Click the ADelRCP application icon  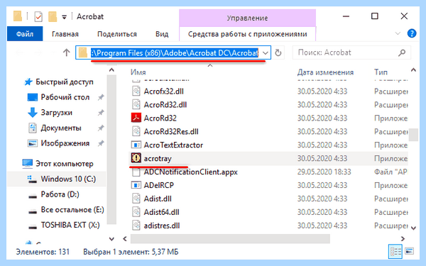click(136, 185)
